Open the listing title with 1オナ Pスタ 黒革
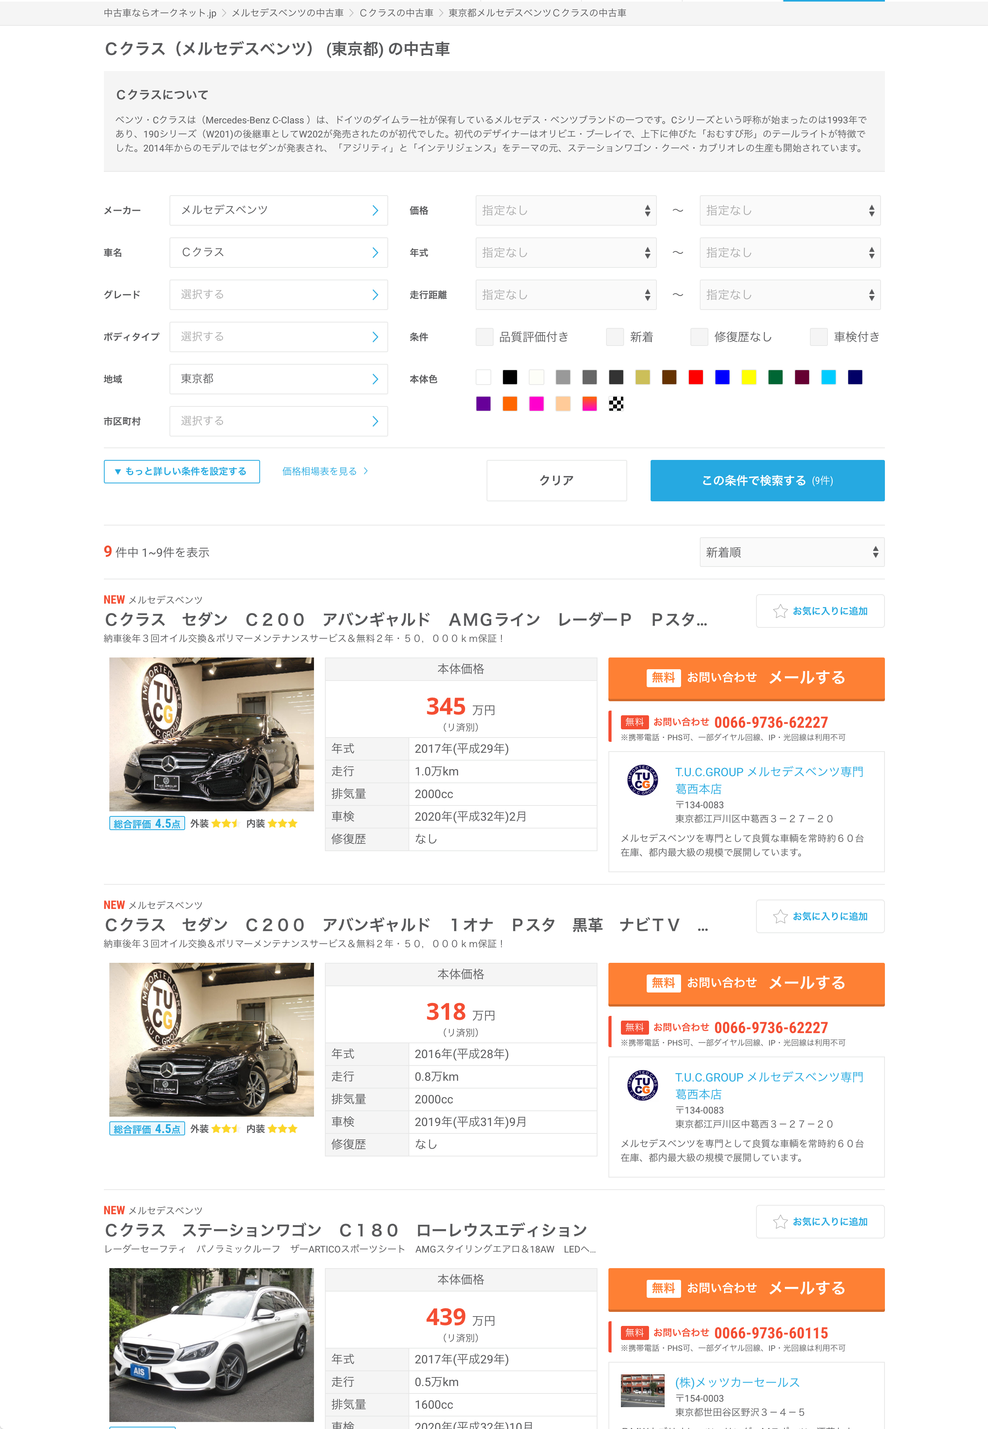Viewport: 988px width, 1429px height. (x=405, y=925)
